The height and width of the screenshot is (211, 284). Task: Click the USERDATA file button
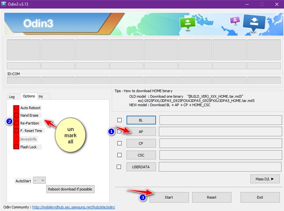[141, 167]
